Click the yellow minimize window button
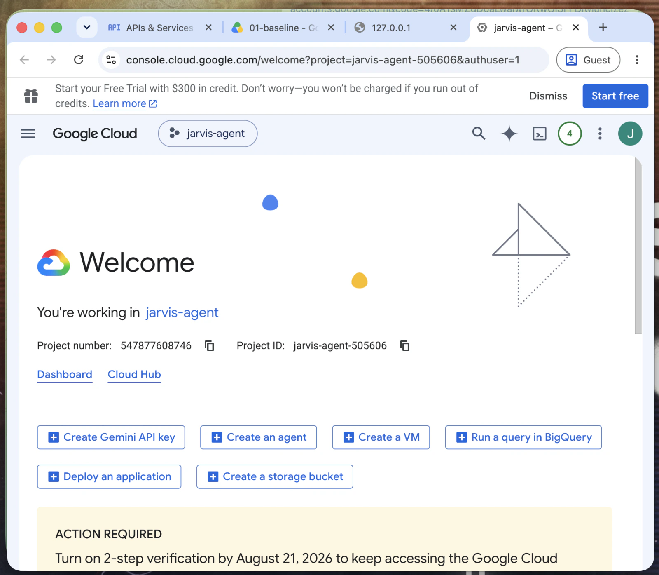The width and height of the screenshot is (659, 575). point(39,28)
